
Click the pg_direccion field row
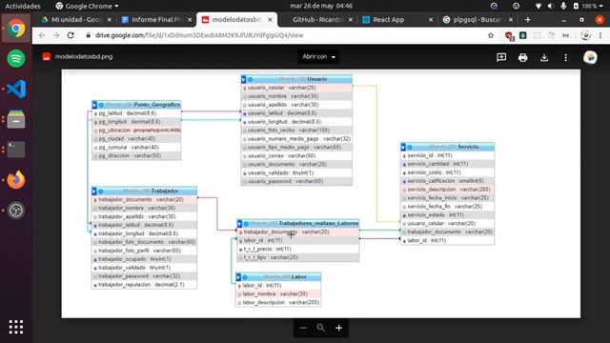coord(136,156)
